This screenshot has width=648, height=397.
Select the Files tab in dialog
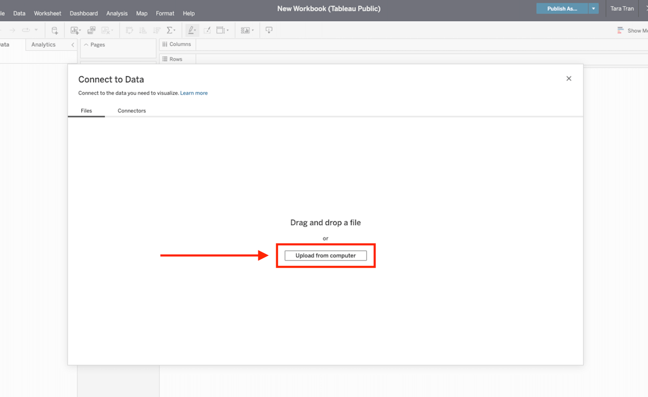click(86, 111)
